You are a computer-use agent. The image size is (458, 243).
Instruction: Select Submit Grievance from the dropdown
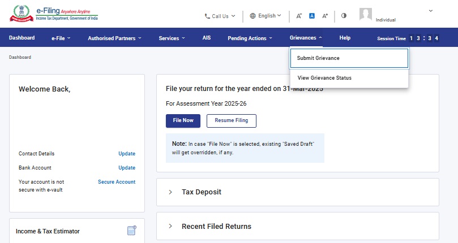(x=349, y=58)
